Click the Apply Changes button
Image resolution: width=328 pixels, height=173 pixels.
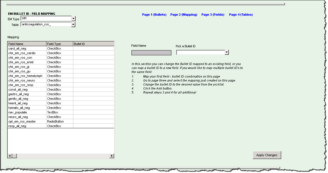tap(267, 155)
